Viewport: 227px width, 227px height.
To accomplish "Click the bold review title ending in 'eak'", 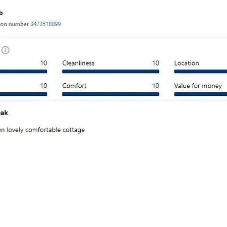I will [4, 113].
